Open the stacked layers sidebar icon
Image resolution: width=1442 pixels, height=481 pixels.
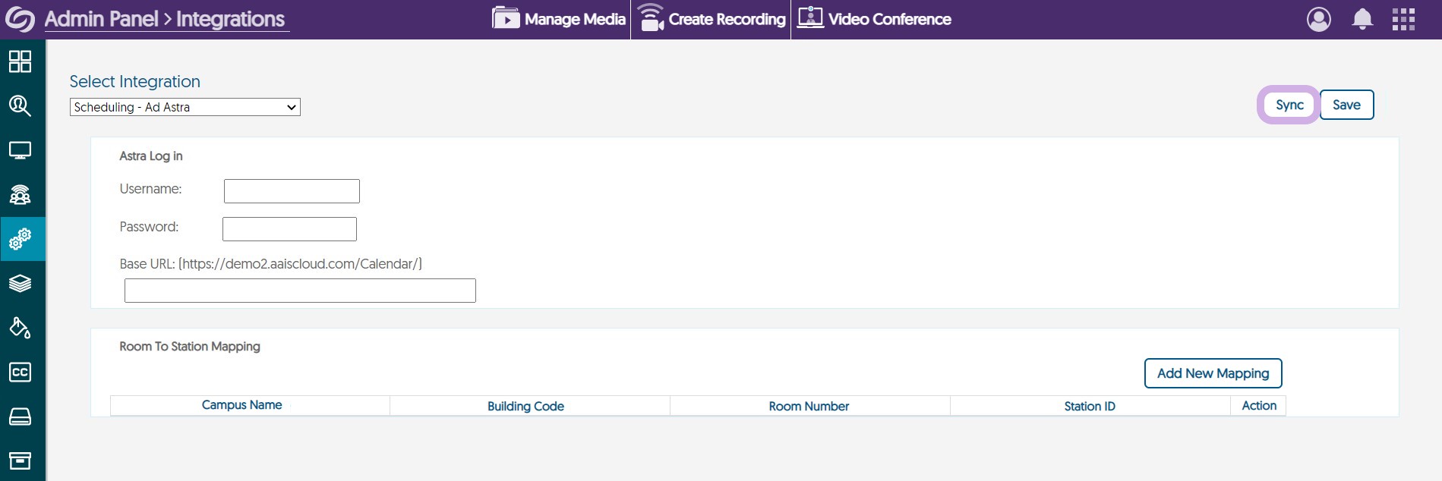click(21, 284)
